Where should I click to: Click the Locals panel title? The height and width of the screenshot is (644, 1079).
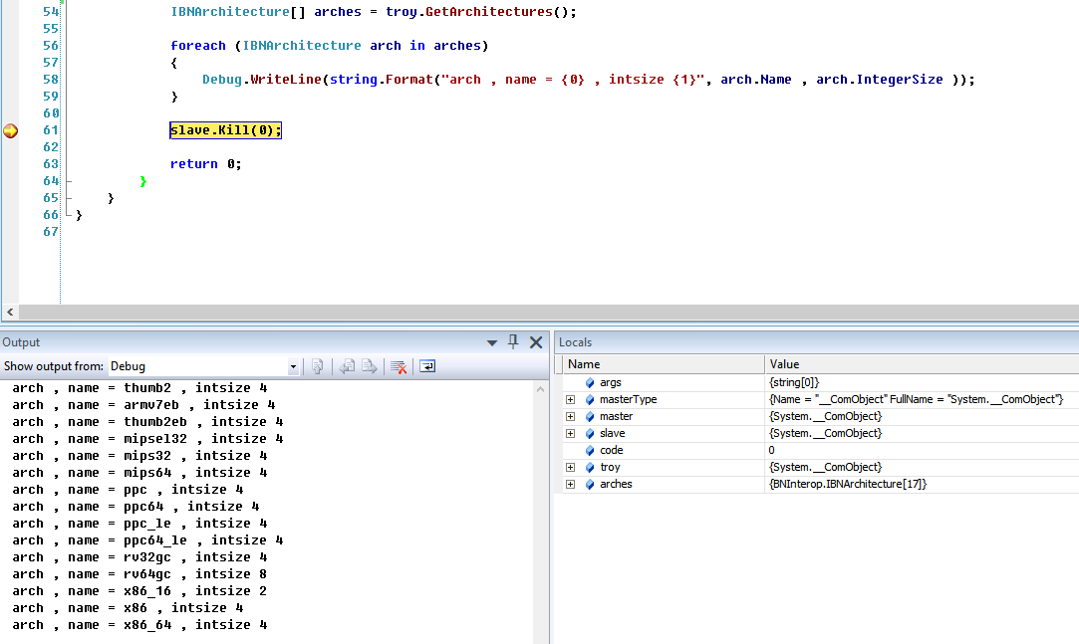(x=575, y=342)
